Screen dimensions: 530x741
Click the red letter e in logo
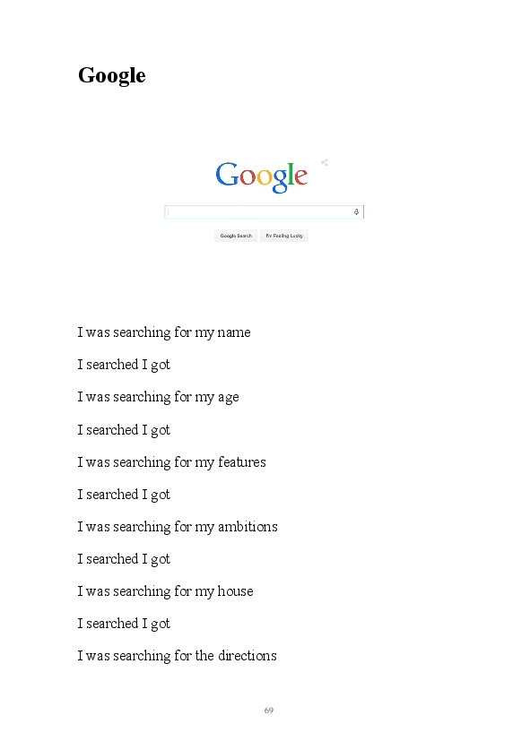pos(301,177)
